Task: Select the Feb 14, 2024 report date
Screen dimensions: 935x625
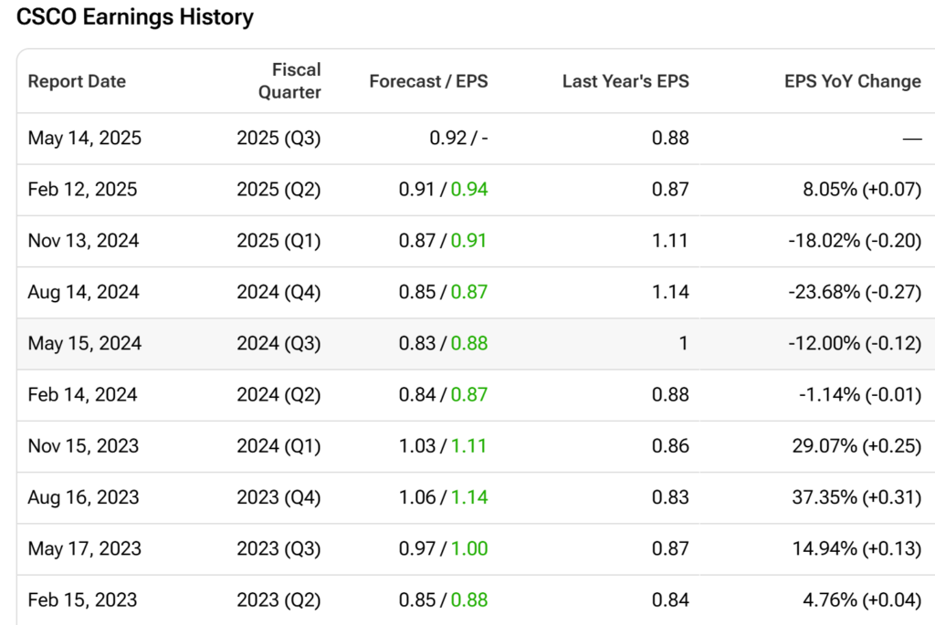Action: click(83, 394)
